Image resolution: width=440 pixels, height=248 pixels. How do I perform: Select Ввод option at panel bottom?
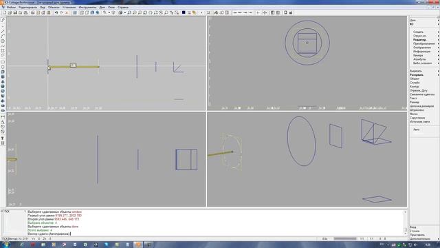coord(412,227)
